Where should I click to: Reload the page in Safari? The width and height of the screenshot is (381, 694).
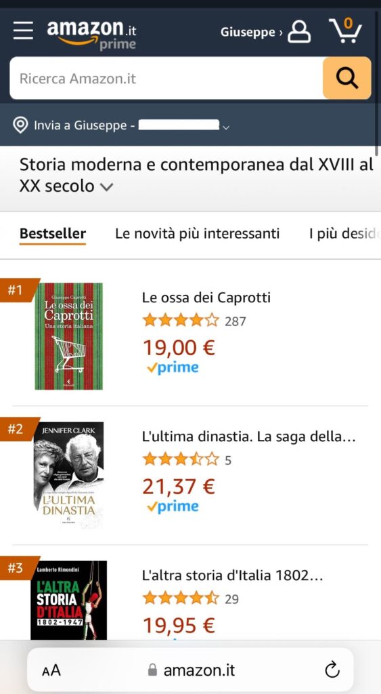click(332, 670)
